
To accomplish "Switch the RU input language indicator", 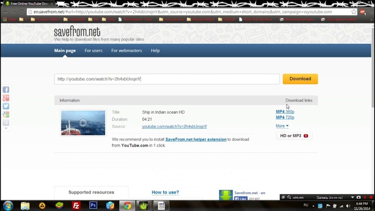I will (x=306, y=205).
